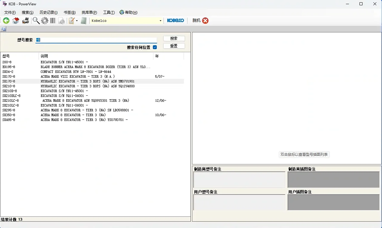Select the SK295-8 model row
This screenshot has width=382, height=228.
pyautogui.click(x=92, y=110)
